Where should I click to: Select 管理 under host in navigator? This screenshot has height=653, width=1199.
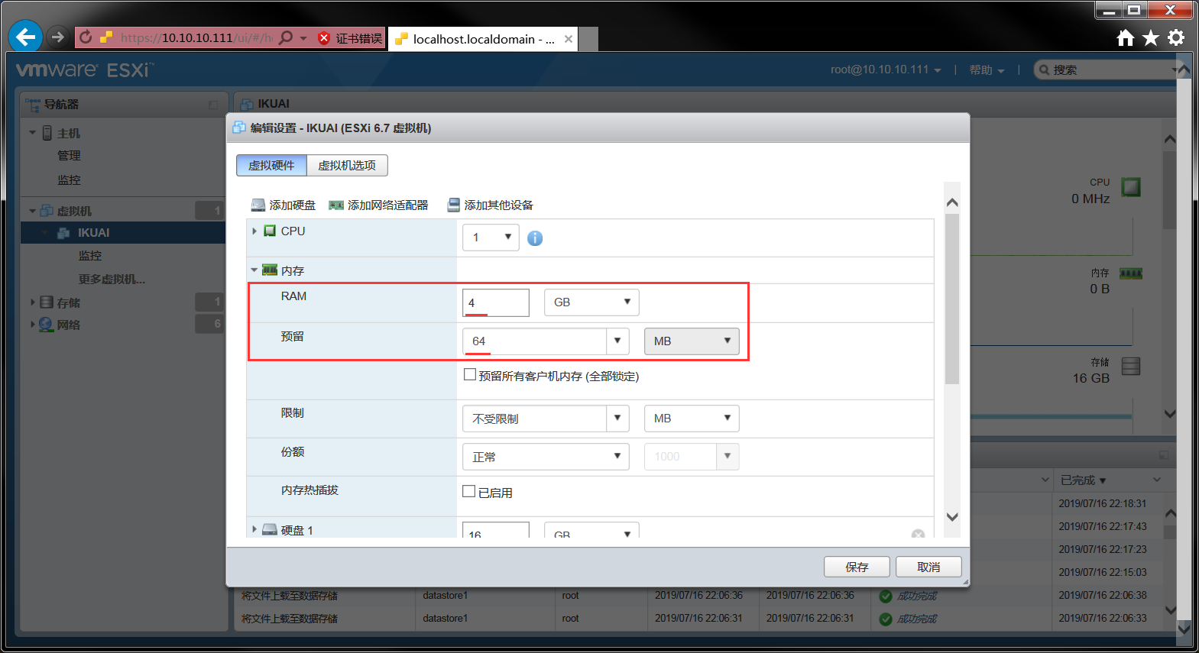pos(69,155)
